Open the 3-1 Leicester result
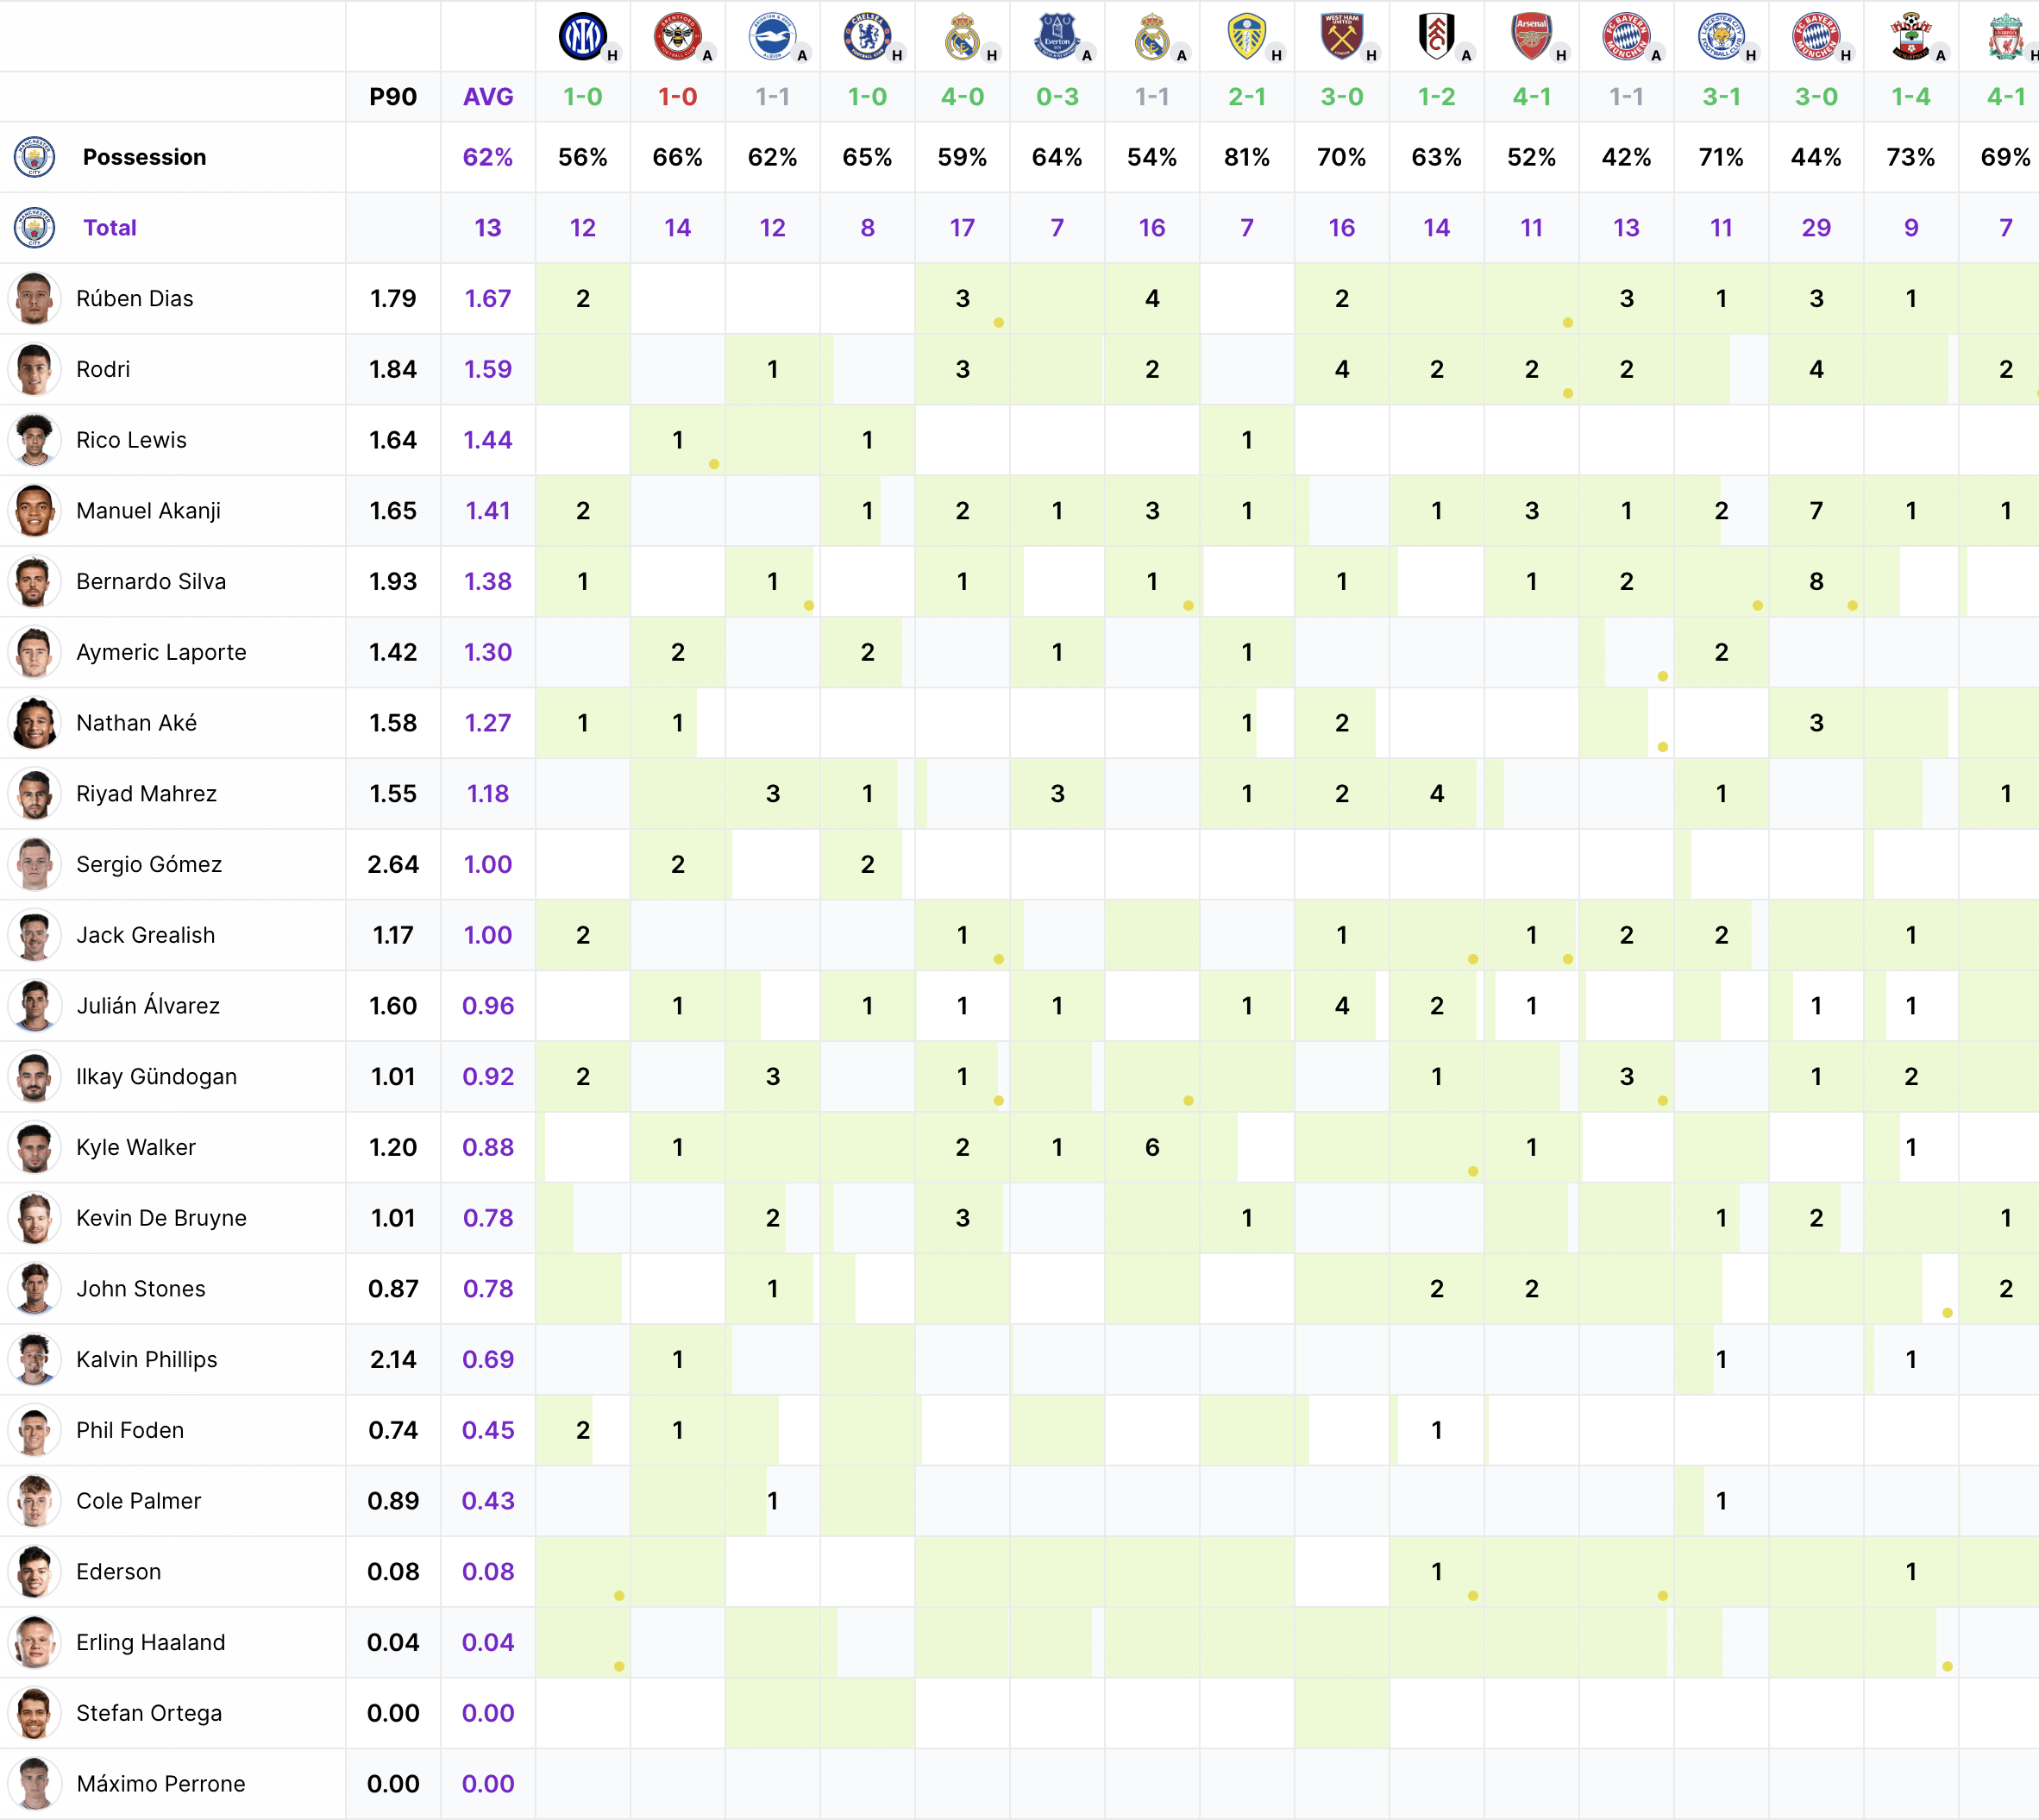The width and height of the screenshot is (2039, 1820). (x=1721, y=97)
